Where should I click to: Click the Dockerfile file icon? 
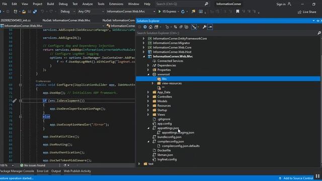154,150
